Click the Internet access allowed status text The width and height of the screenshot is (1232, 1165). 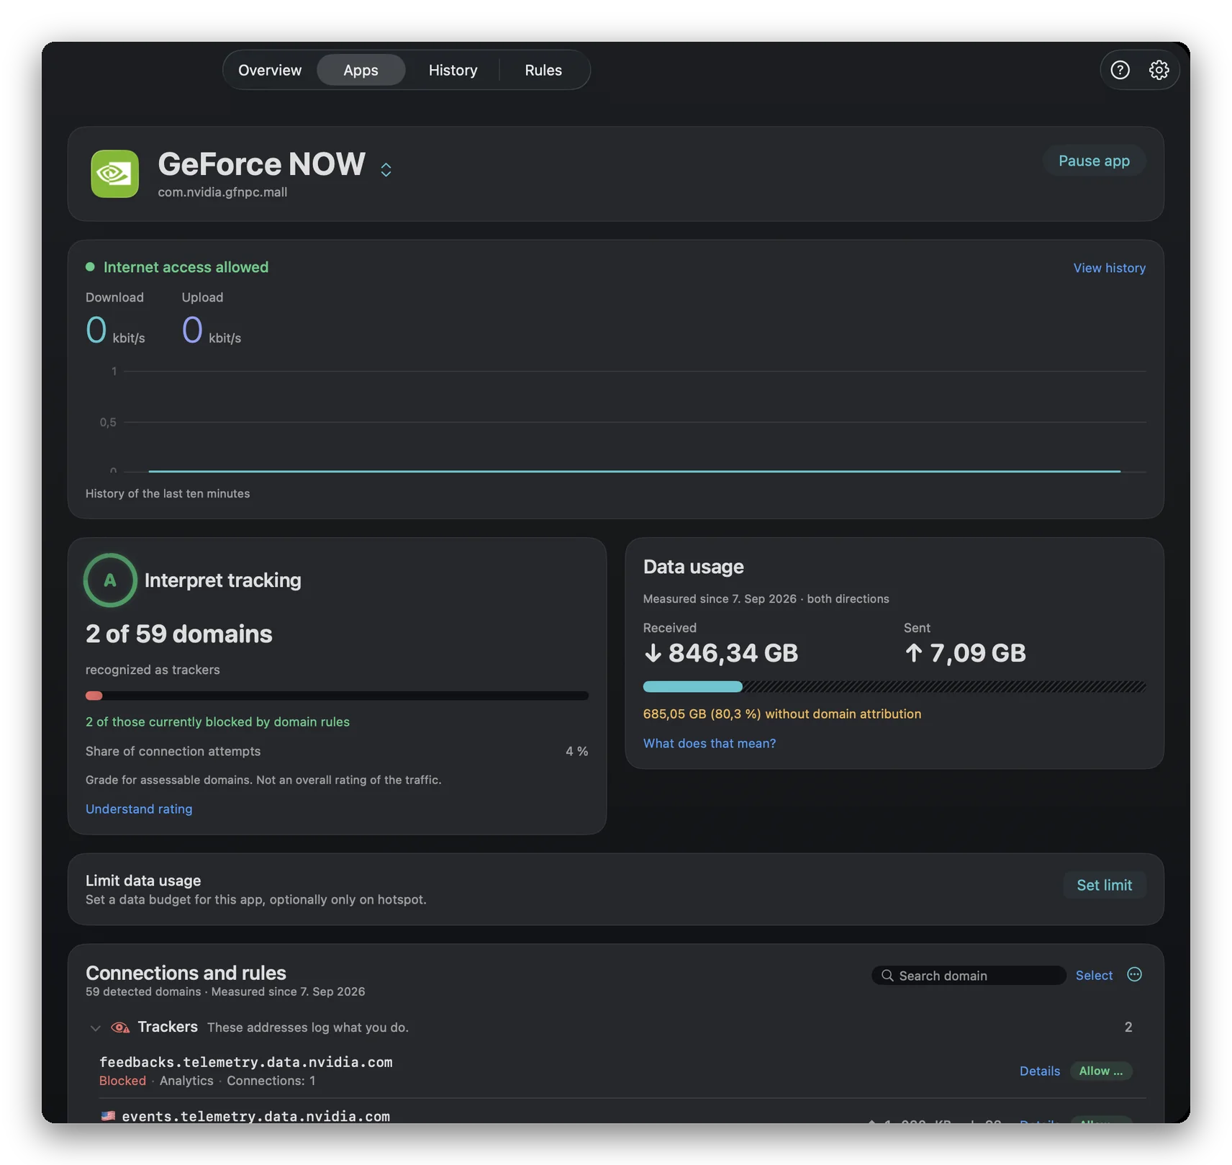(x=186, y=267)
